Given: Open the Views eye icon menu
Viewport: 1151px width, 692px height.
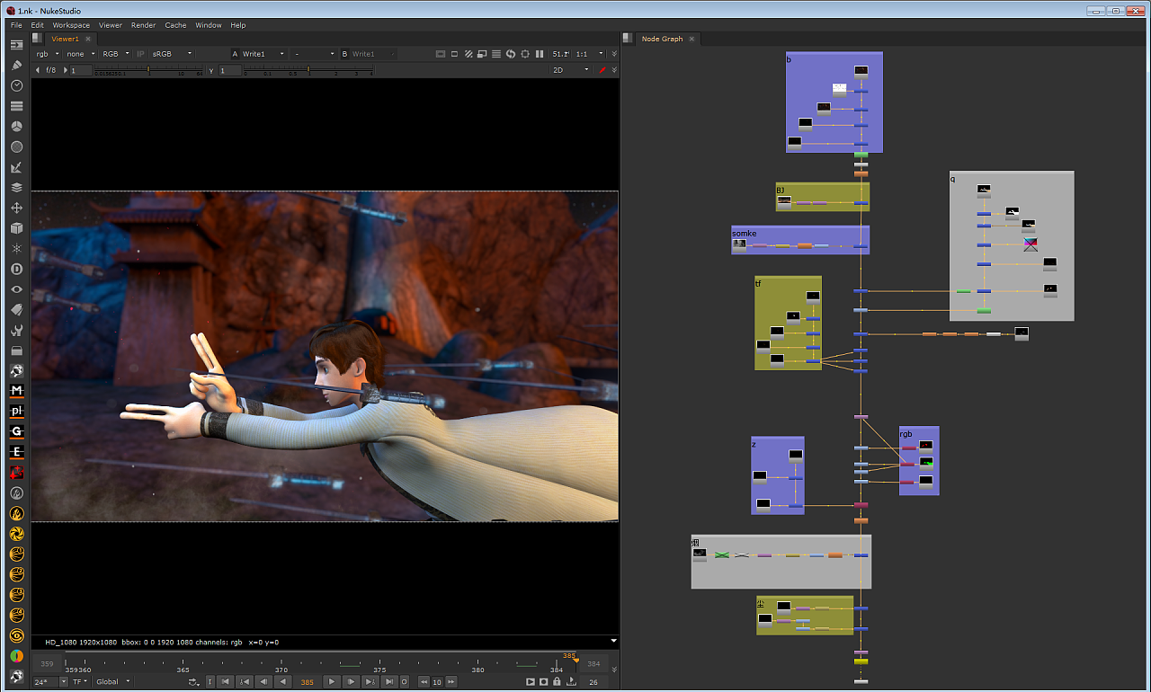Looking at the screenshot, I should click(x=16, y=289).
